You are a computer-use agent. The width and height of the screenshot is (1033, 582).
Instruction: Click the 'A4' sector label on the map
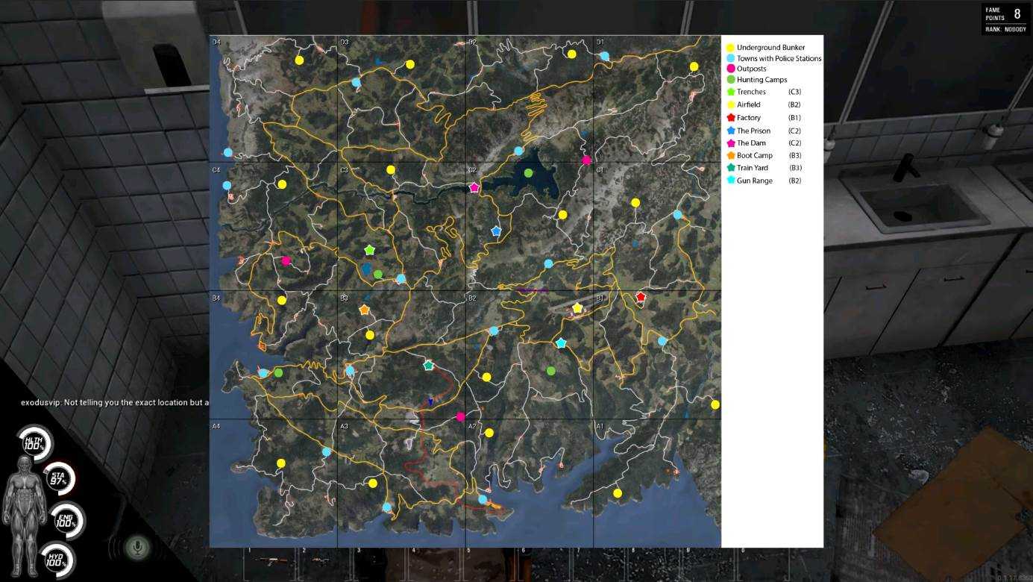(216, 426)
